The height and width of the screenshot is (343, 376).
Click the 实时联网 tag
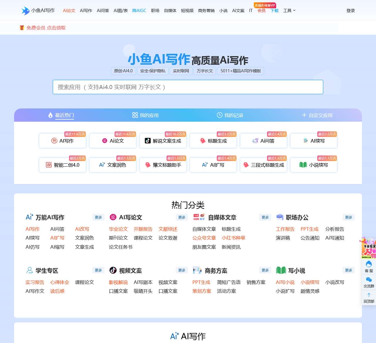[181, 71]
